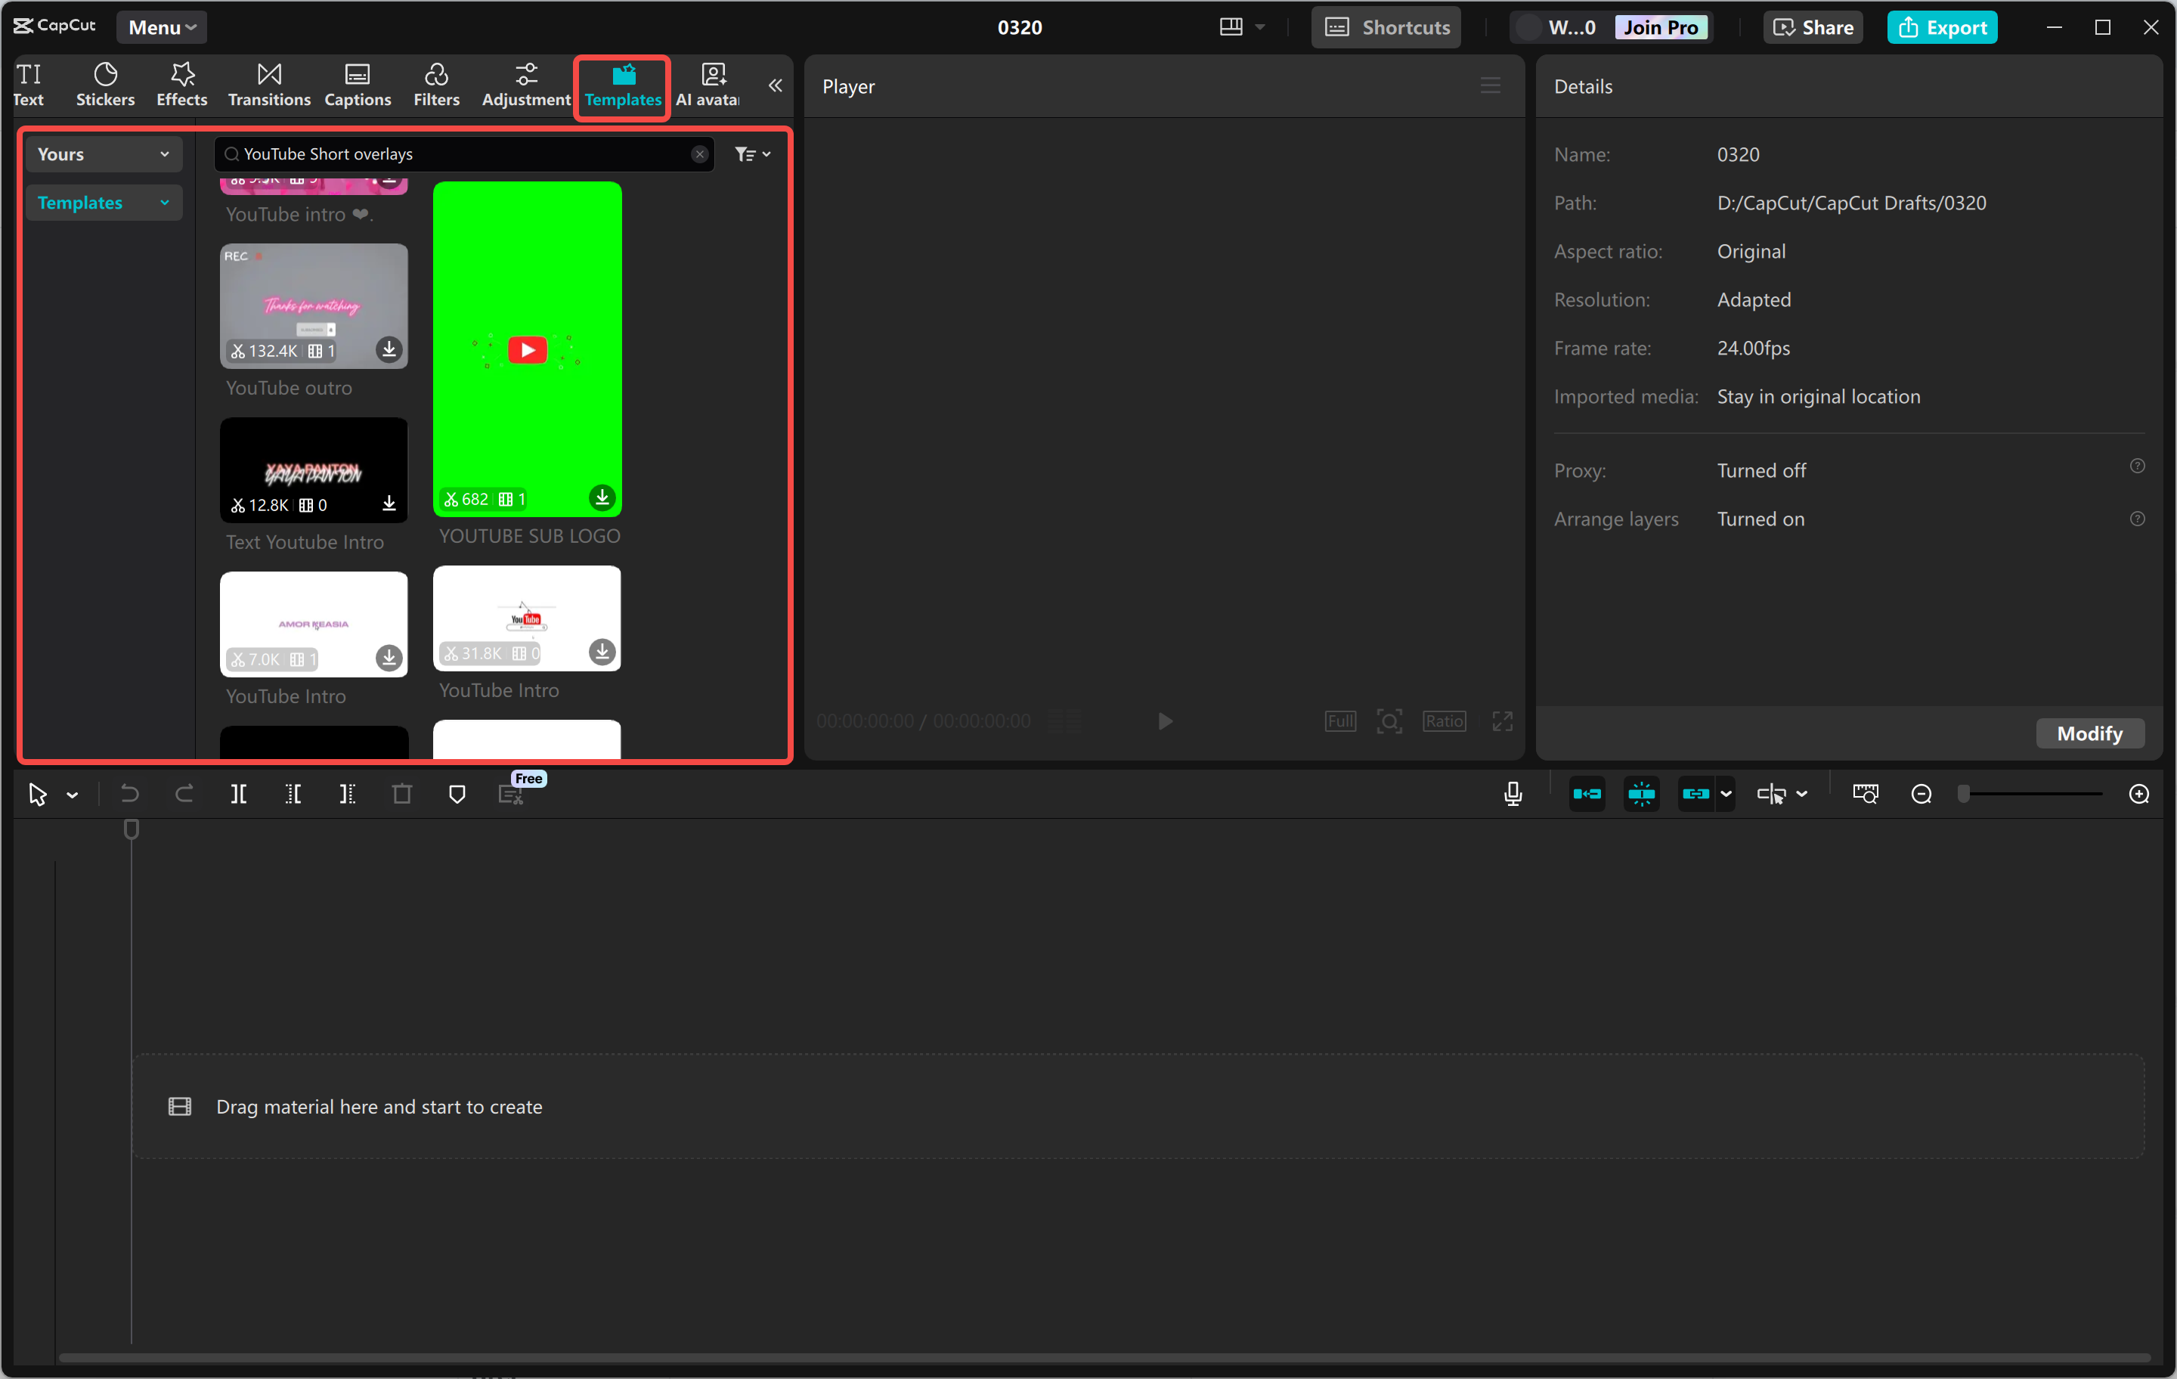Expand the Yours dropdown in the sidebar
Viewport: 2177px width, 1379px height.
click(x=103, y=153)
